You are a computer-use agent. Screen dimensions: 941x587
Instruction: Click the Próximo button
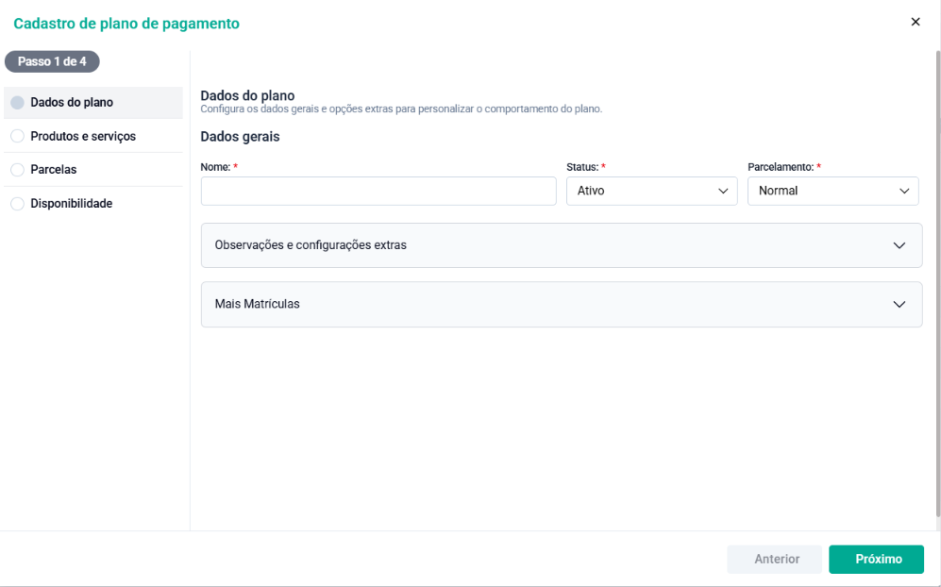click(x=876, y=560)
